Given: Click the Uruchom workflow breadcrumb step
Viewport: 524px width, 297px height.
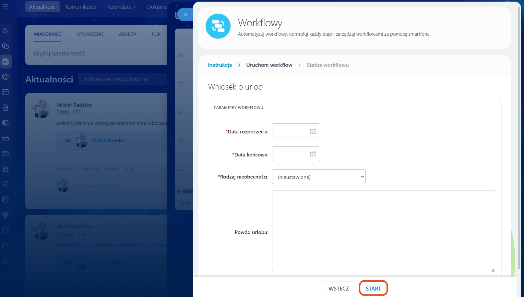Looking at the screenshot, I should (x=269, y=65).
